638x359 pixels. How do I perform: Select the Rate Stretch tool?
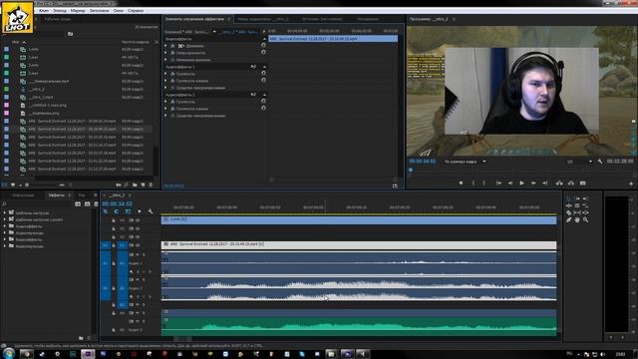[x=585, y=205]
